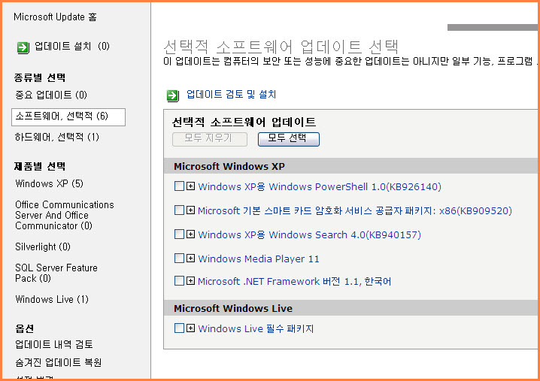Open Windows Media Player 11 link
Image resolution: width=540 pixels, height=381 pixels.
pyautogui.click(x=259, y=259)
